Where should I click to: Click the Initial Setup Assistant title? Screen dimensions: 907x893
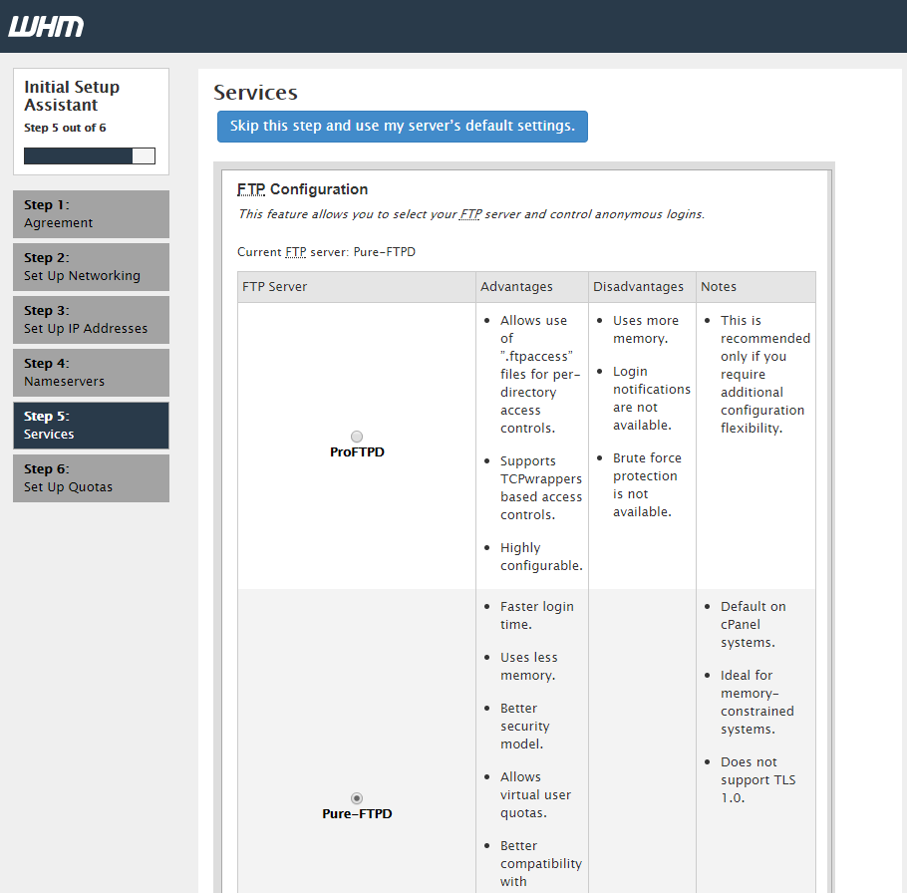click(x=72, y=96)
